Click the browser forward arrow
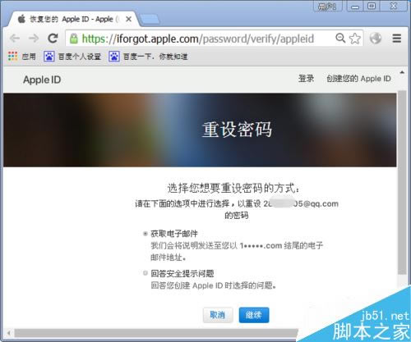Viewport: 411px width, 342px height. tap(34, 39)
